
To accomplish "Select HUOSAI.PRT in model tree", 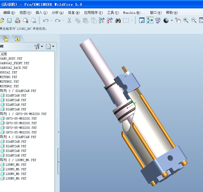I will (x=9, y=72).
